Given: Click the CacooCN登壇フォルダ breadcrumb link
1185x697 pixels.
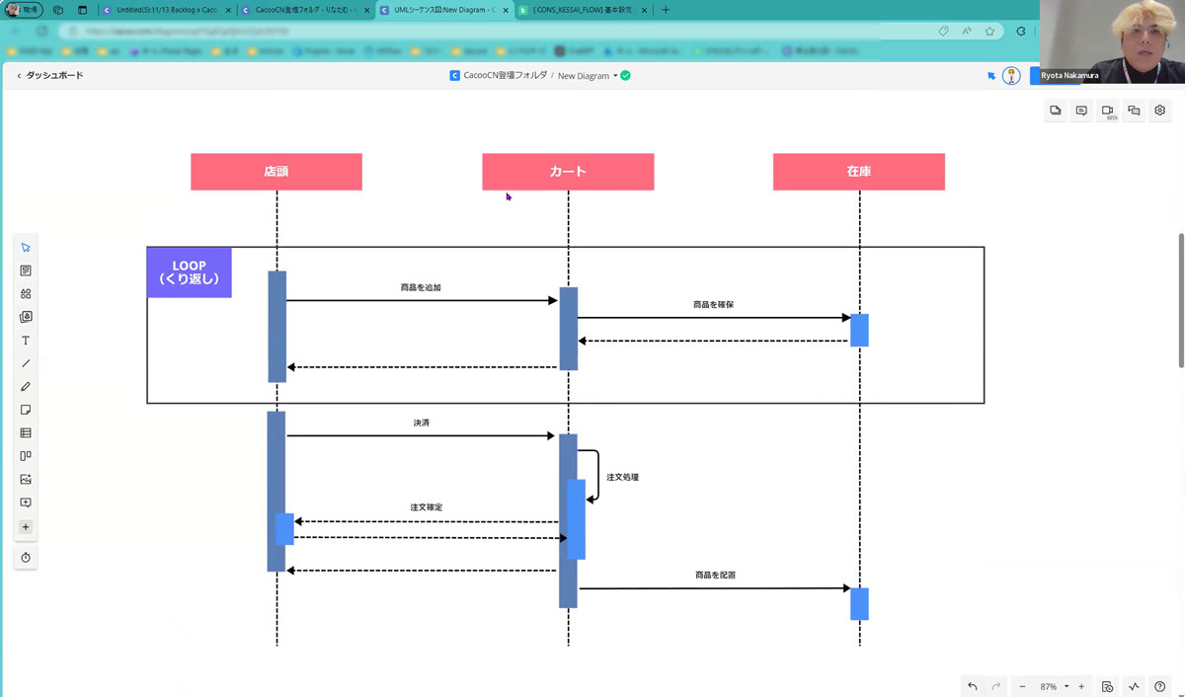Looking at the screenshot, I should 505,75.
